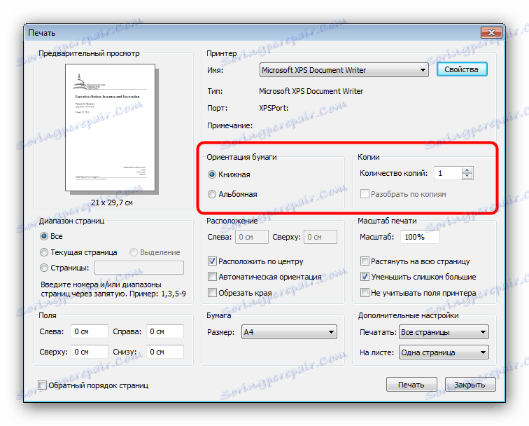This screenshot has height=426, width=529.
Task: Click the Количество копий input field
Action: [447, 173]
